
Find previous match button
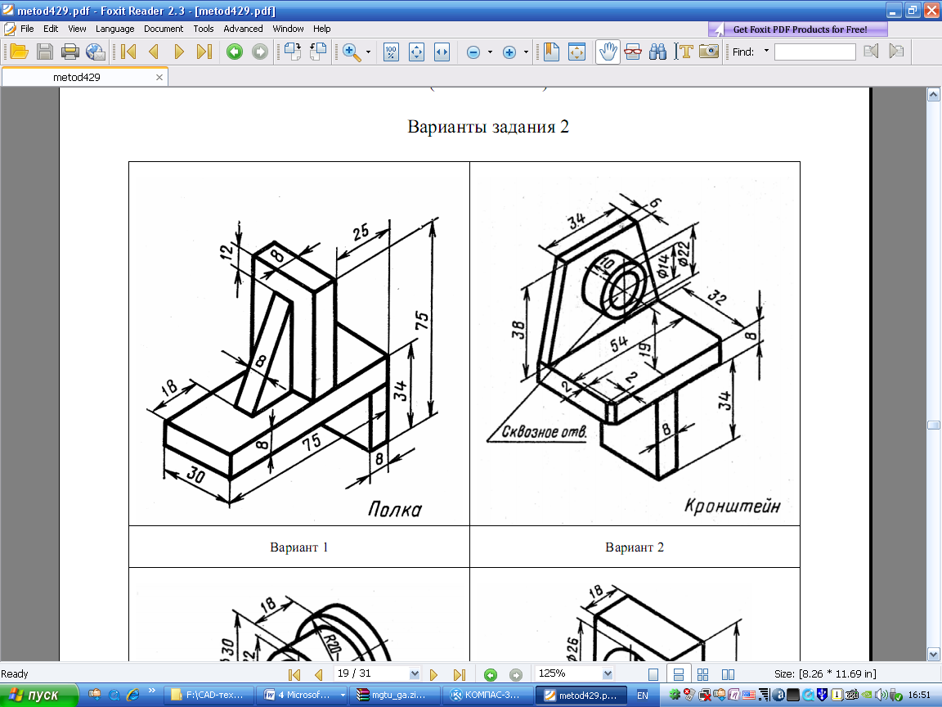[x=871, y=52]
